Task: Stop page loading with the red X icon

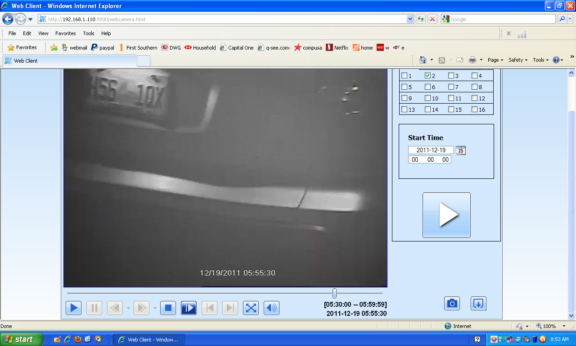Action: [432, 19]
